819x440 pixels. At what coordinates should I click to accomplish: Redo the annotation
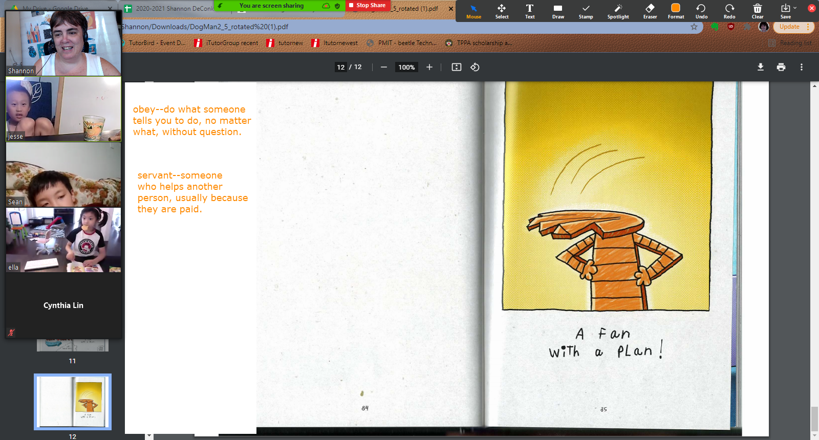(729, 11)
